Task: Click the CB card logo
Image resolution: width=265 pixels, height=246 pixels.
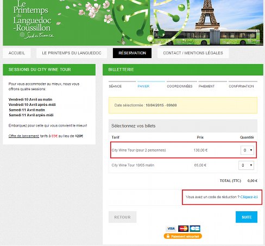Action: [195, 229]
